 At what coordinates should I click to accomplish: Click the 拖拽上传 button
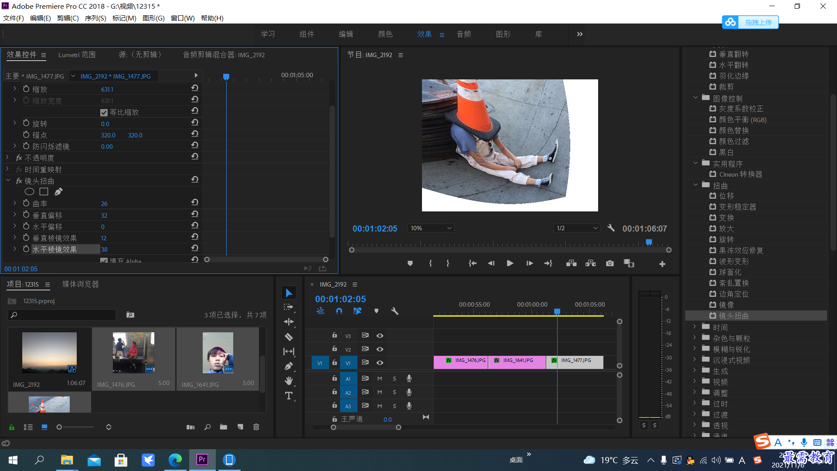[750, 22]
